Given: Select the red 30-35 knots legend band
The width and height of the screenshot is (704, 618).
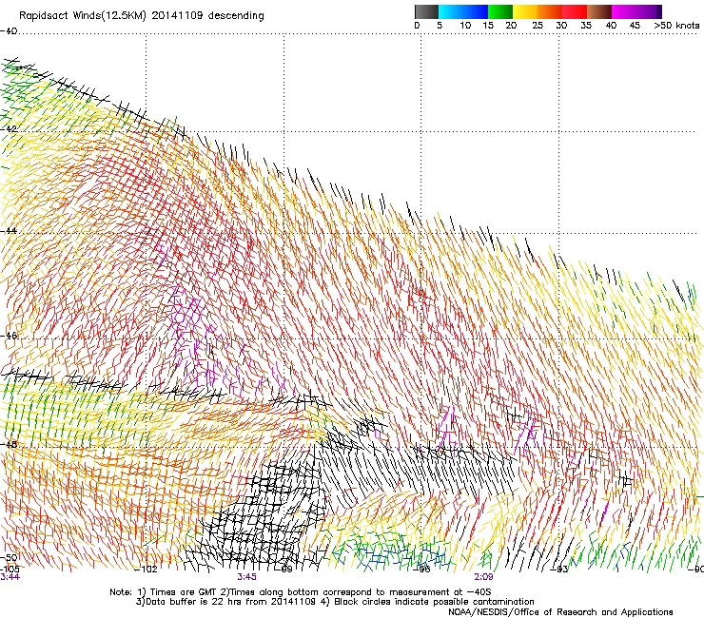Looking at the screenshot, I should [575, 11].
